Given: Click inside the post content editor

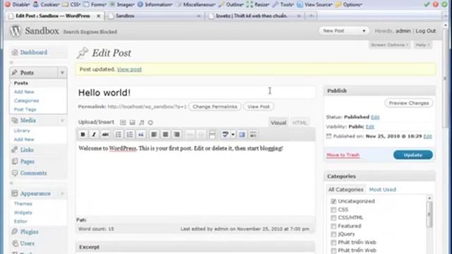Looking at the screenshot, I should (x=196, y=179).
